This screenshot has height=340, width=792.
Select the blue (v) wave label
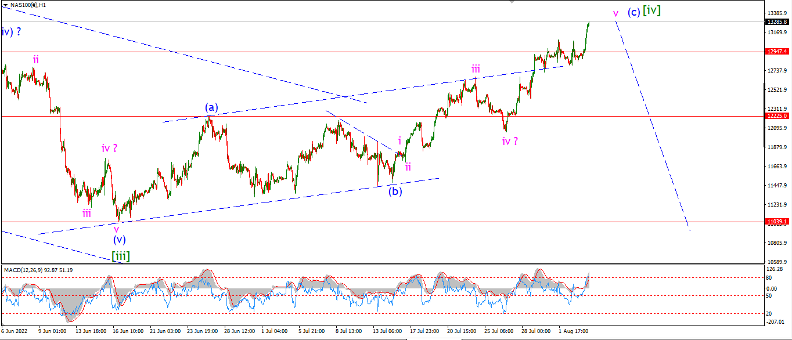[119, 239]
